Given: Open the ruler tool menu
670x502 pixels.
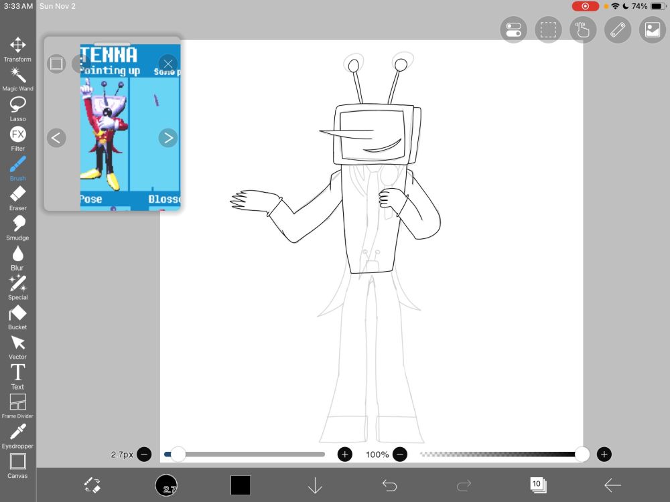Looking at the screenshot, I should [x=618, y=30].
